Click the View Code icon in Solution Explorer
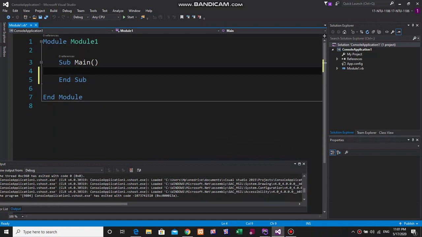This screenshot has width=422, height=237. (x=387, y=32)
